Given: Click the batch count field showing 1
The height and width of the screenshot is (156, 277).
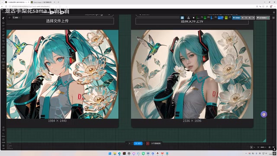Looking at the screenshot, I should 129,143.
